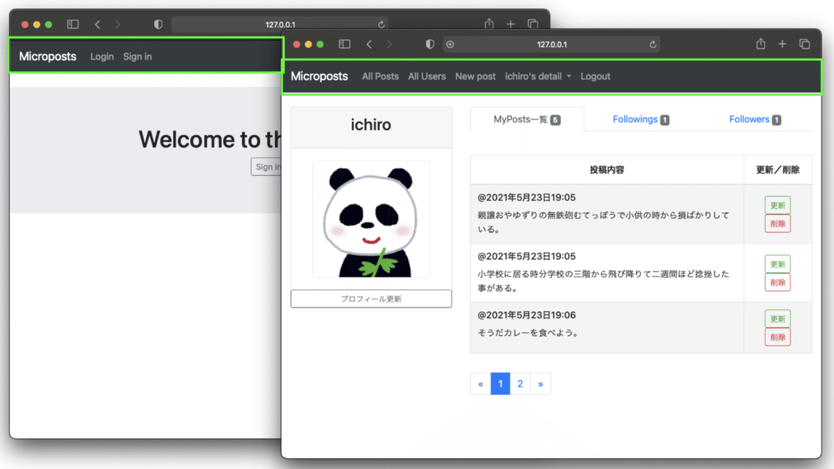Toggle the sidebar in the front Safari window
This screenshot has height=469, width=834.
point(344,44)
